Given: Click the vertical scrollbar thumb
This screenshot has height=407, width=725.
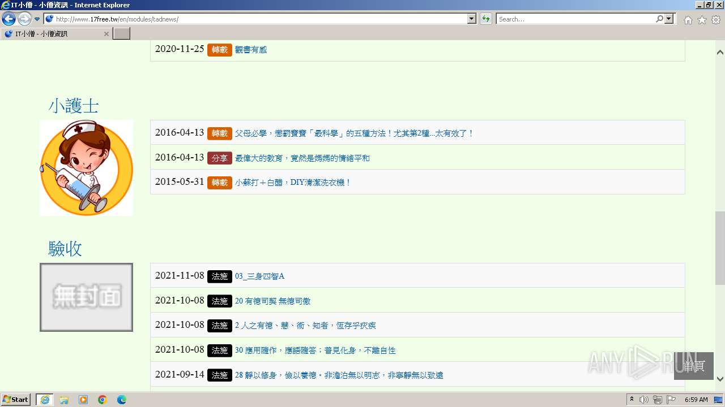Looking at the screenshot, I should tap(720, 249).
